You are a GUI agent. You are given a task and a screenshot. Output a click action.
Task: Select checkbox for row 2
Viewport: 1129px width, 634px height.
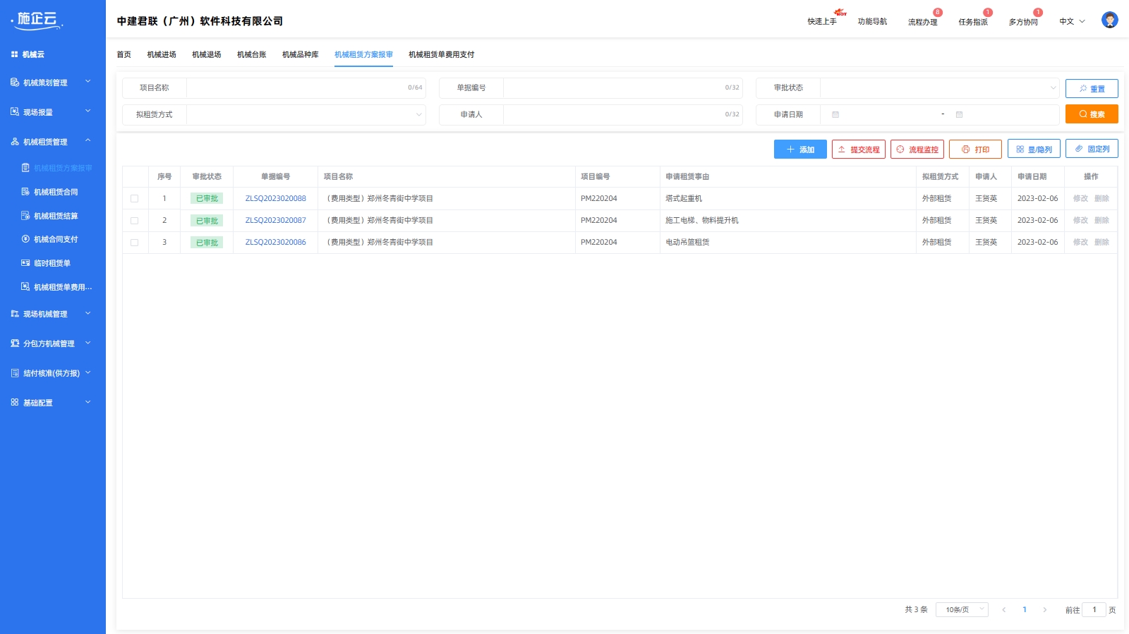pyautogui.click(x=135, y=221)
